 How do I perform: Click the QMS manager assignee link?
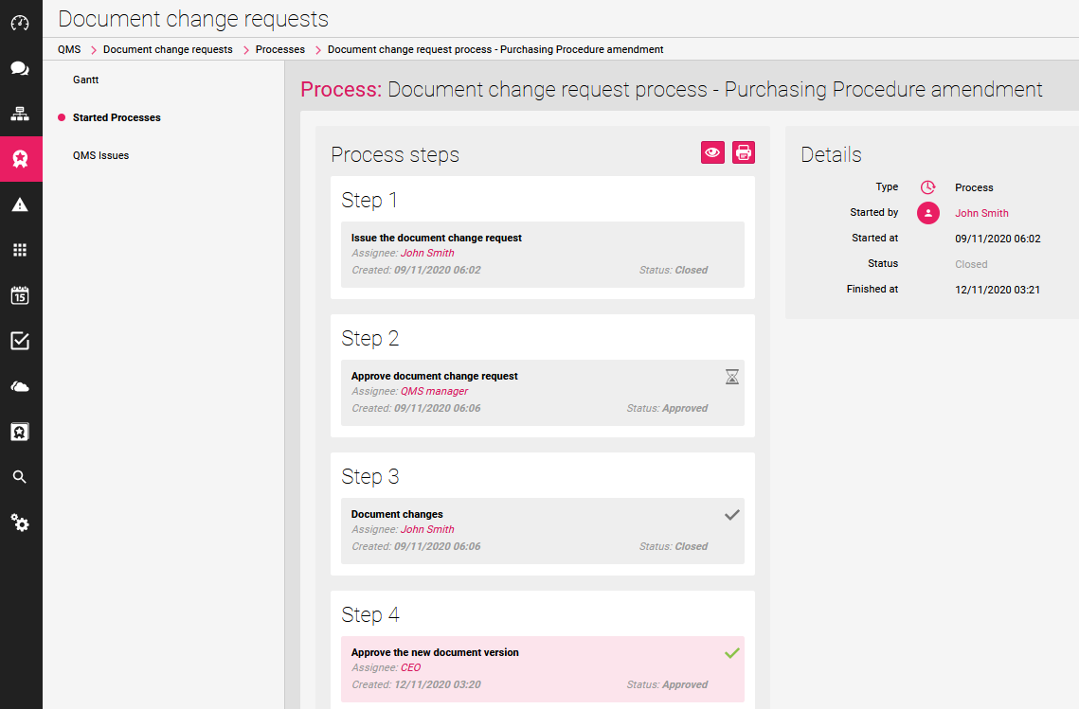434,391
